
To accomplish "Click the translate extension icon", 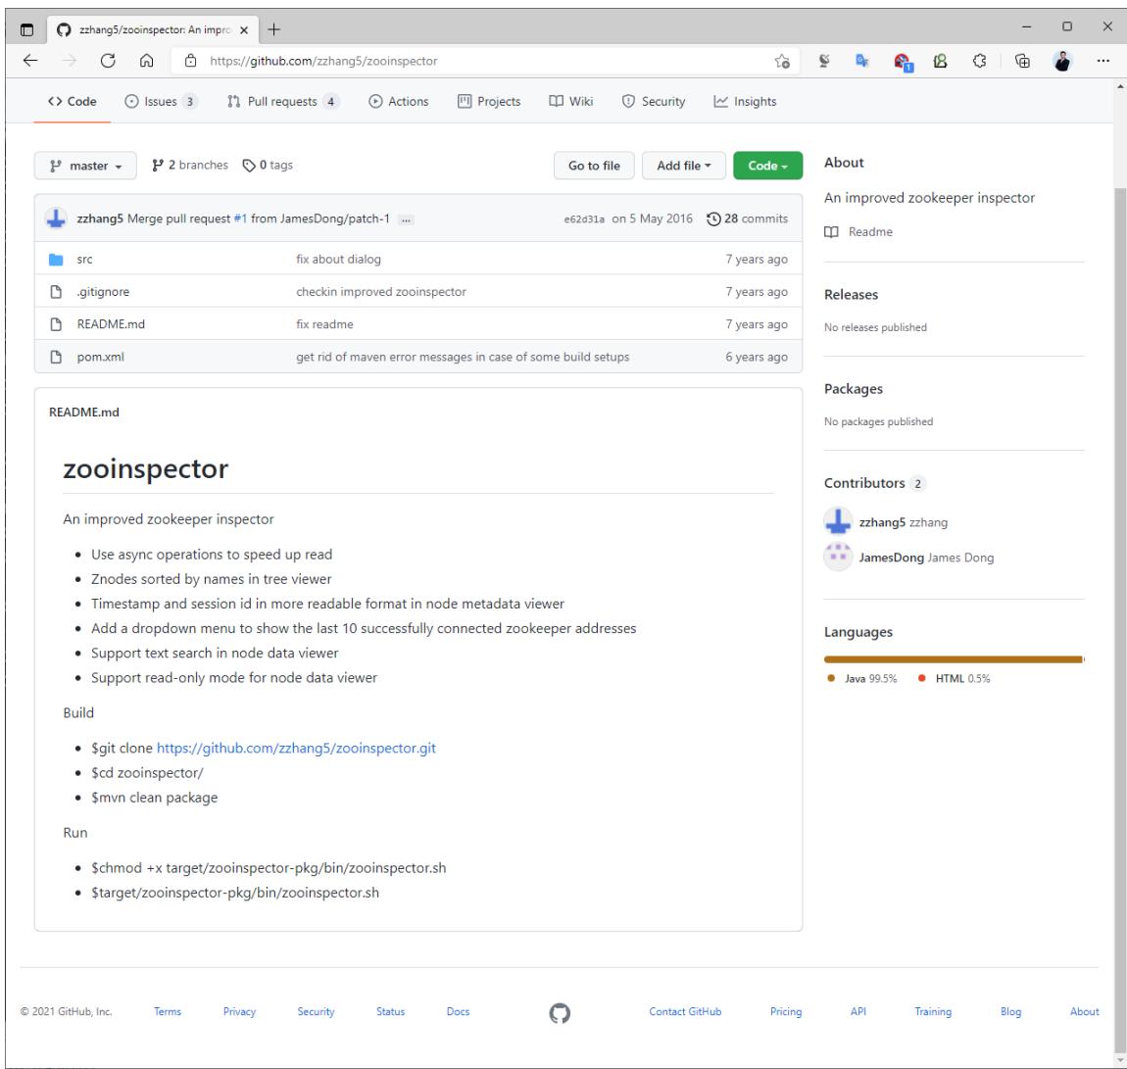I will coord(861,61).
